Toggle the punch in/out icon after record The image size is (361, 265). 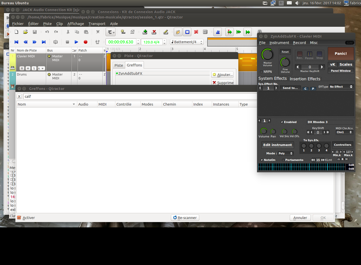pos(97,42)
